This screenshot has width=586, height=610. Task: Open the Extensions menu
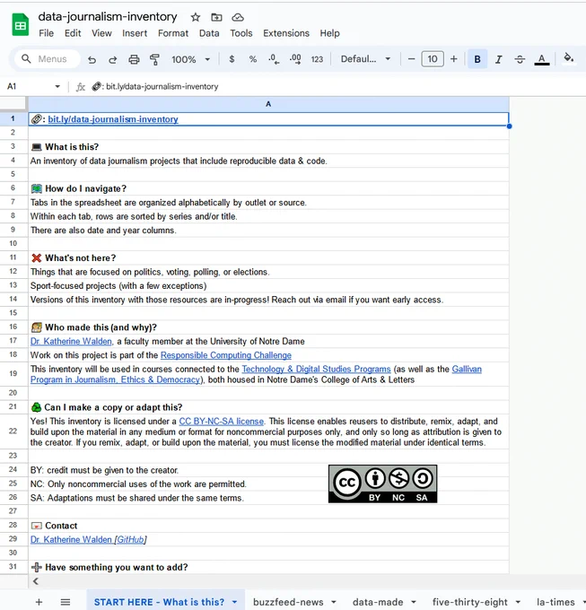coord(286,33)
